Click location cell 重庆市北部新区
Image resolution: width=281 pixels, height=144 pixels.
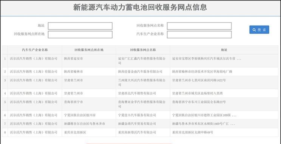[x=75, y=132]
